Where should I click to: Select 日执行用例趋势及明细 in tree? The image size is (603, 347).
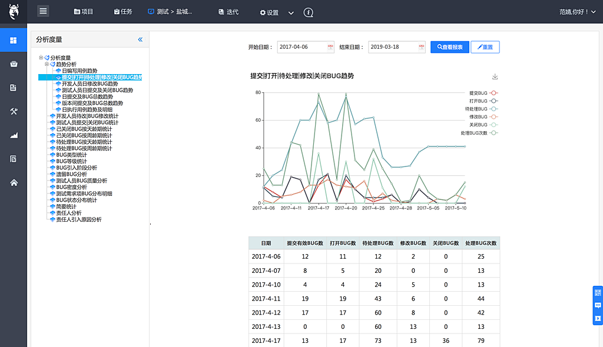[87, 109]
